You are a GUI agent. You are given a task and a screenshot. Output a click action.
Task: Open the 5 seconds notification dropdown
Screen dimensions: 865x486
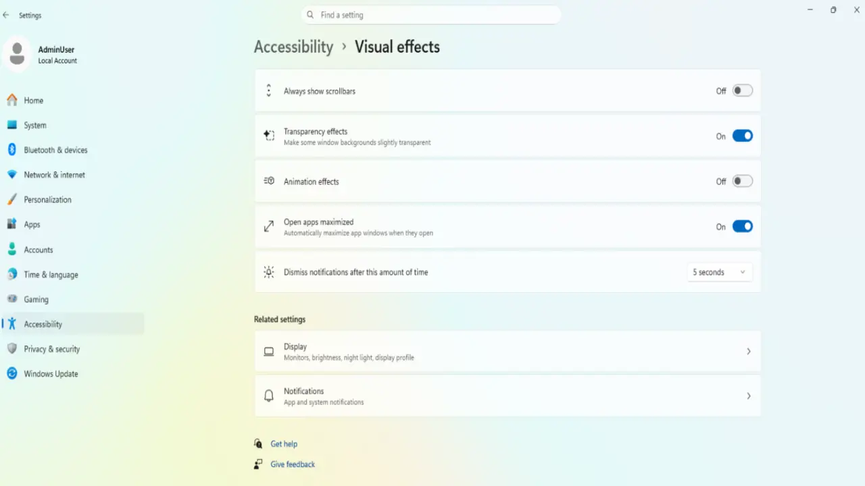click(x=720, y=272)
